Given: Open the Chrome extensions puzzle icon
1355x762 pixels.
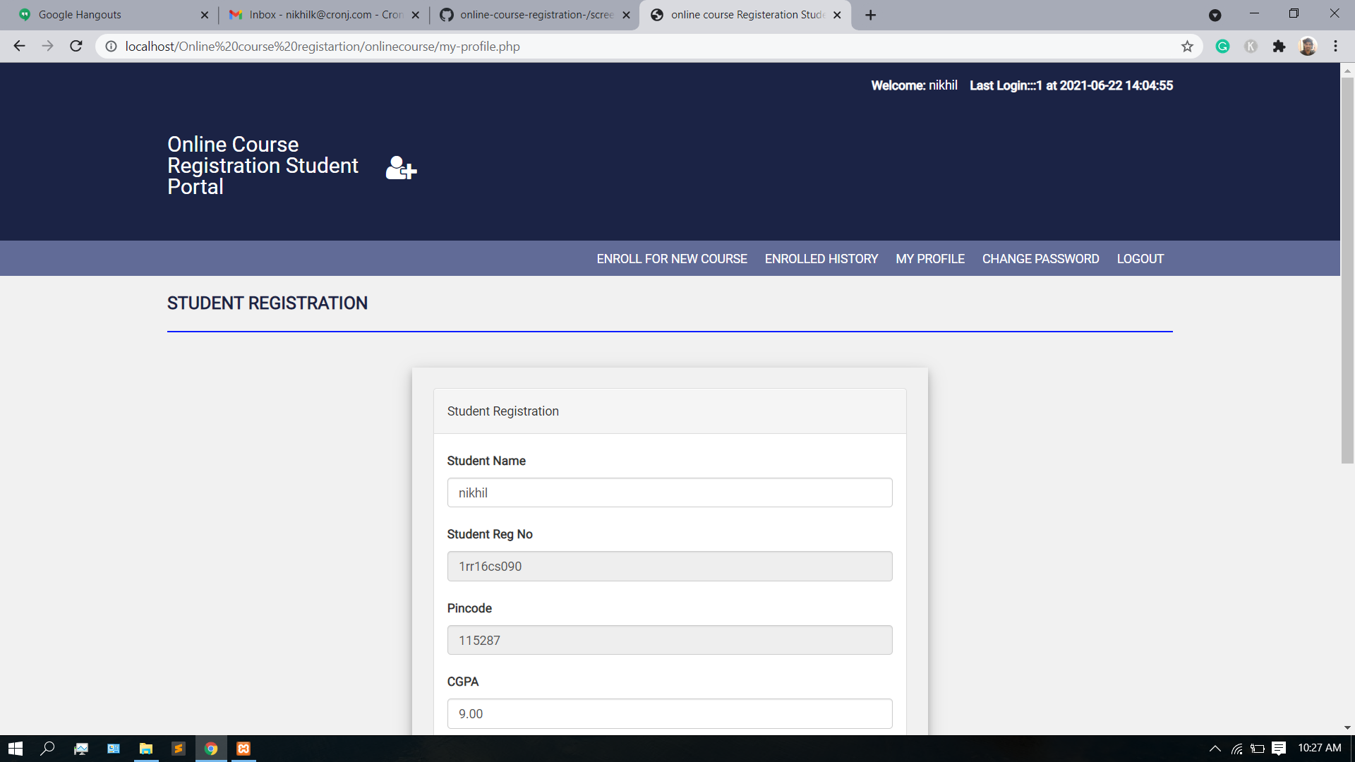Looking at the screenshot, I should pos(1279,46).
